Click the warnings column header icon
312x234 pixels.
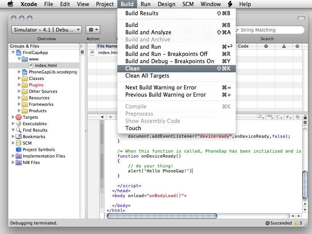(284, 46)
